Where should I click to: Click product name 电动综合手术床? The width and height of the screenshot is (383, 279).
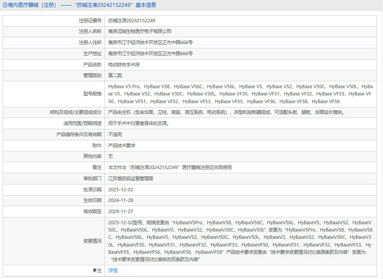pyautogui.click(x=124, y=65)
